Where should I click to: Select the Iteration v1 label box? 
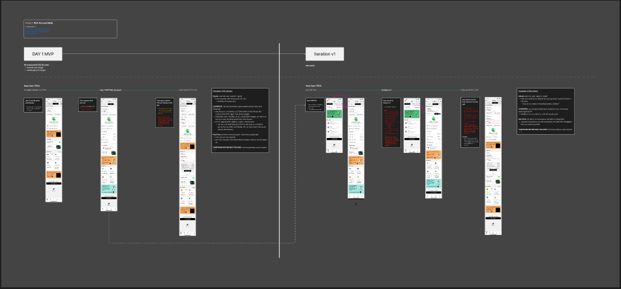point(324,54)
